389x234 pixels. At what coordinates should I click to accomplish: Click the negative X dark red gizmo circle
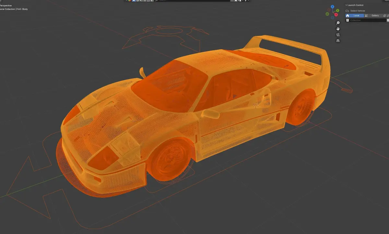pos(329,10)
